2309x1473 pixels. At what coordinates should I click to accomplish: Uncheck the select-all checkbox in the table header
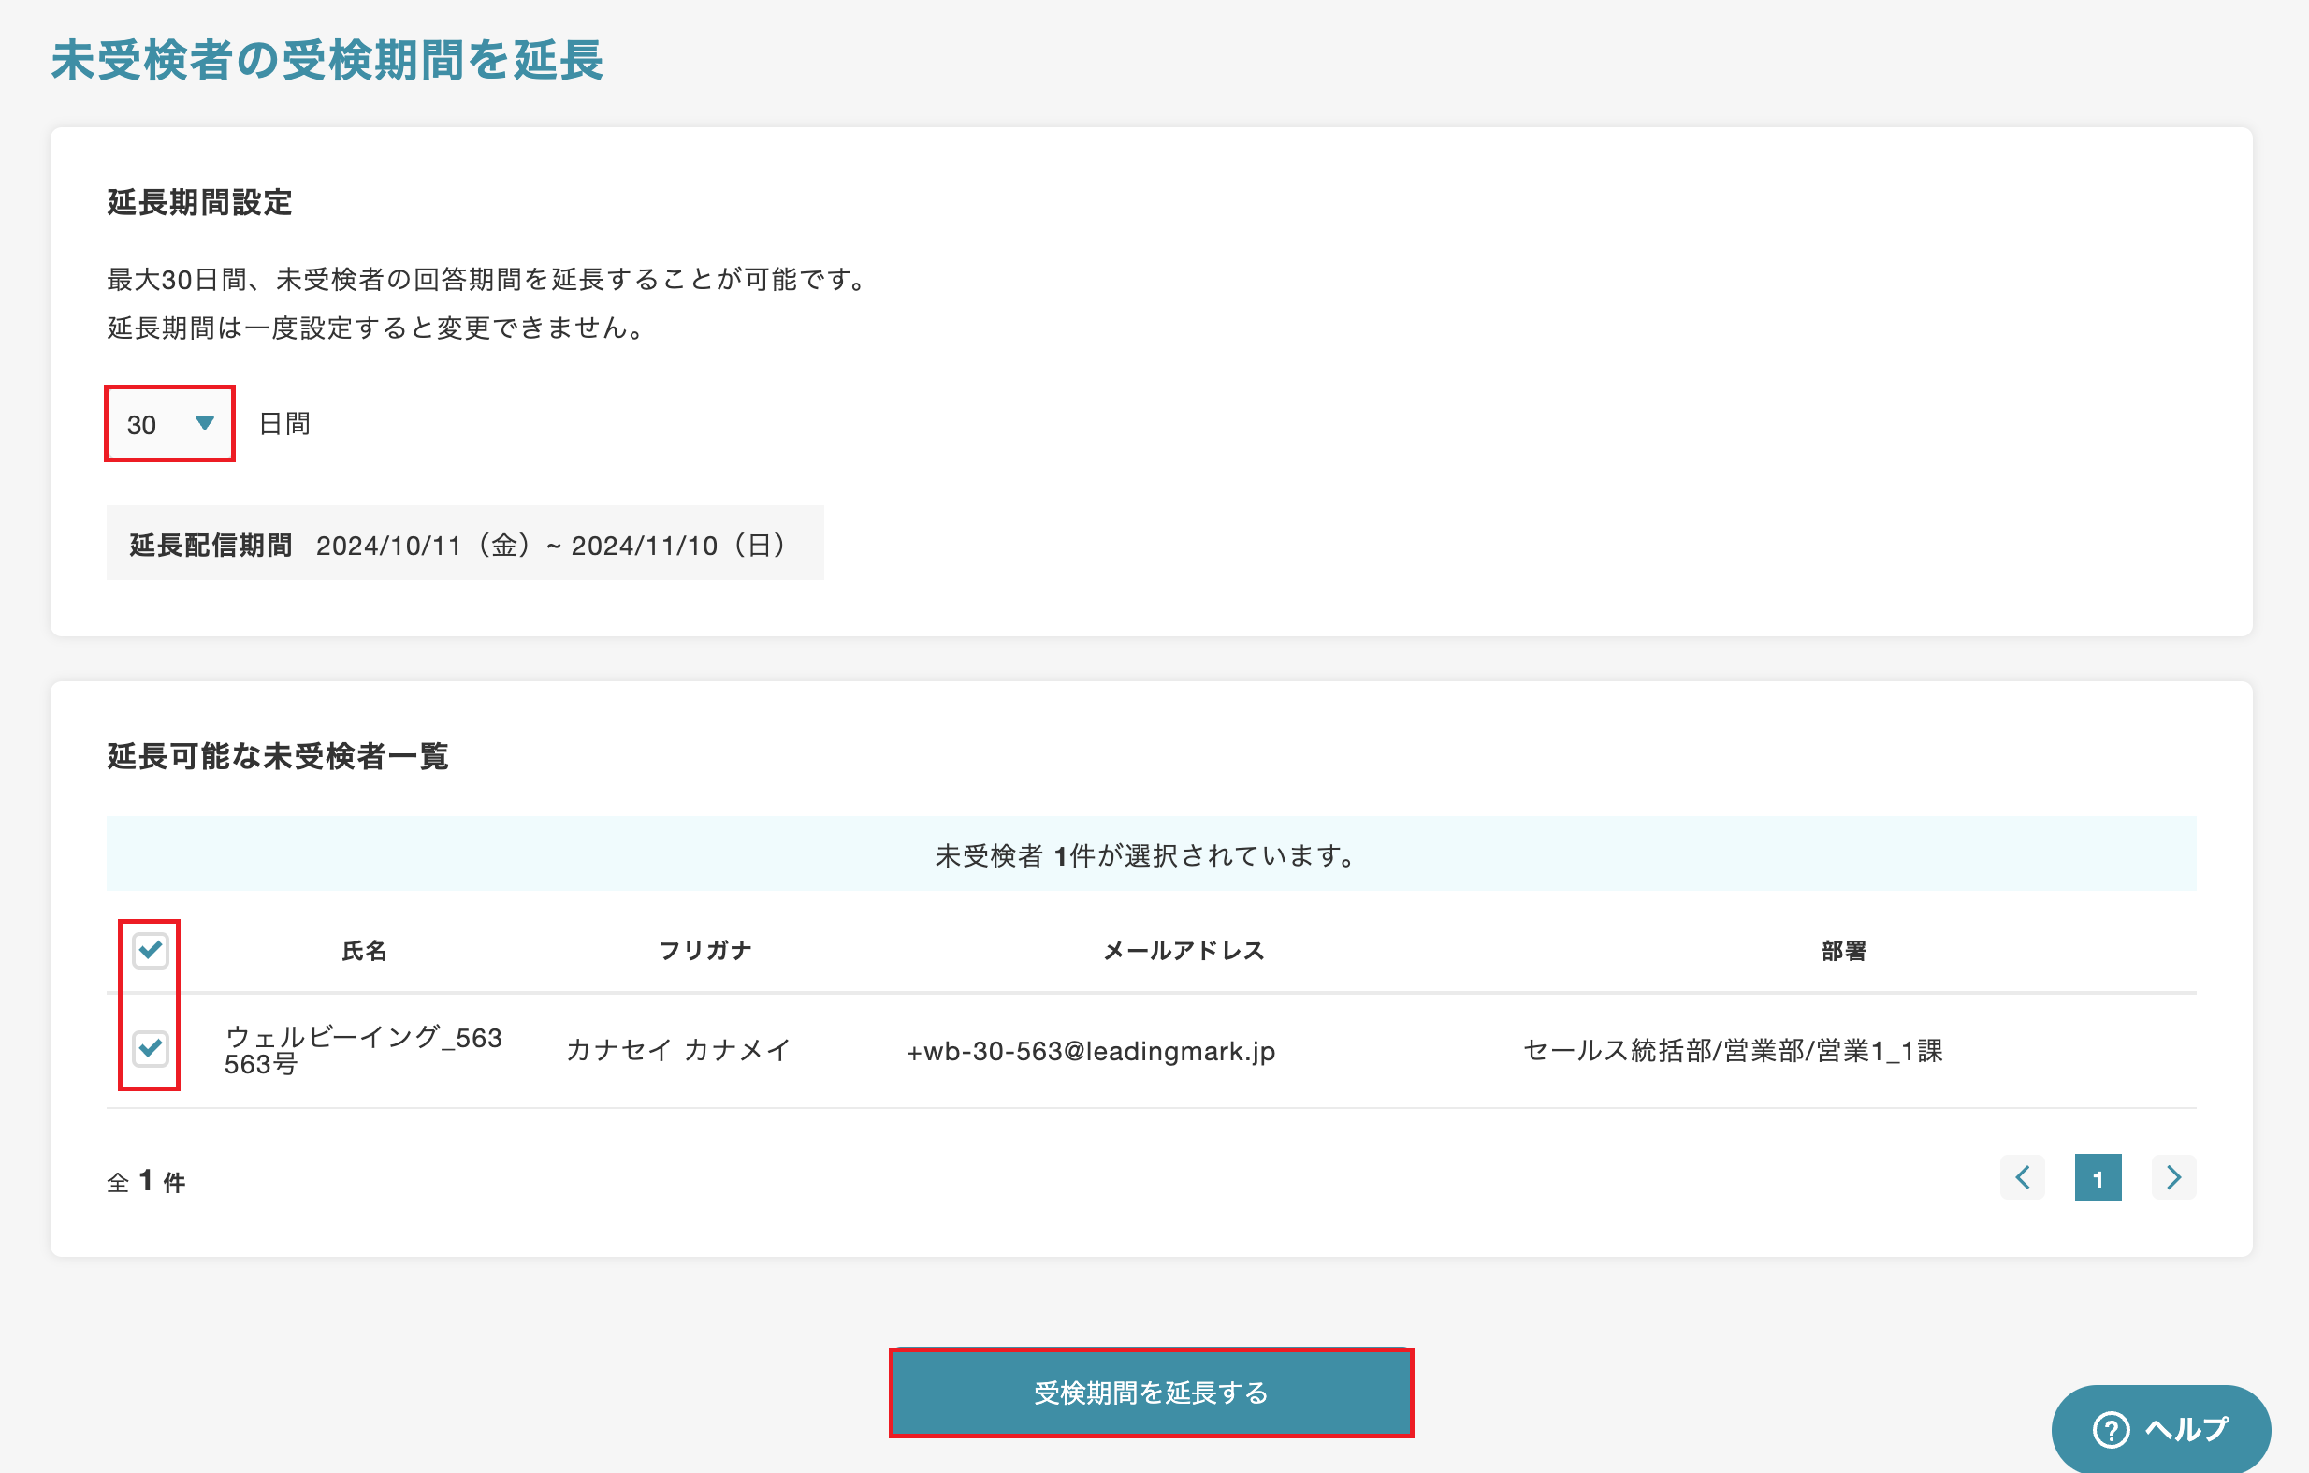[149, 951]
